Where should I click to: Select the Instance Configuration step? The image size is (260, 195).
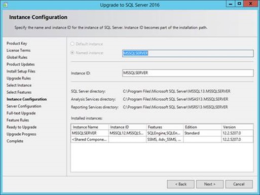tap(27, 99)
